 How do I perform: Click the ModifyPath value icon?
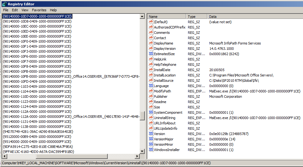point(151,91)
